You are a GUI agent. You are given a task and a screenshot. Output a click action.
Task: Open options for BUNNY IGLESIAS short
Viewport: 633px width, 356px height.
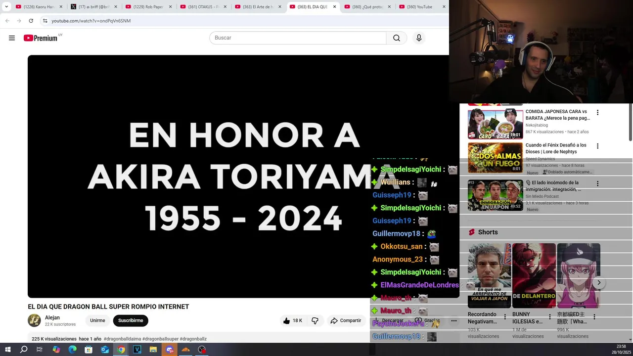549,317
